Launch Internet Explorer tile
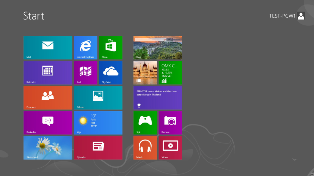Viewport: 314px width, 176px height. (85, 48)
